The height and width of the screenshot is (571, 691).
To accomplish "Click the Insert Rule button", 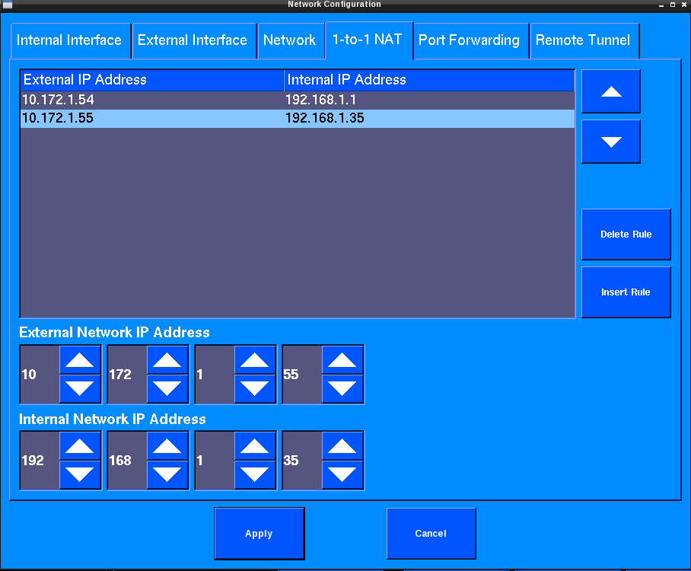I will tap(626, 292).
